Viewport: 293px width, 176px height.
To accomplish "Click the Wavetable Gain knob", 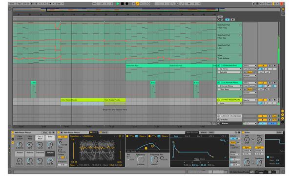I will click(x=61, y=143).
